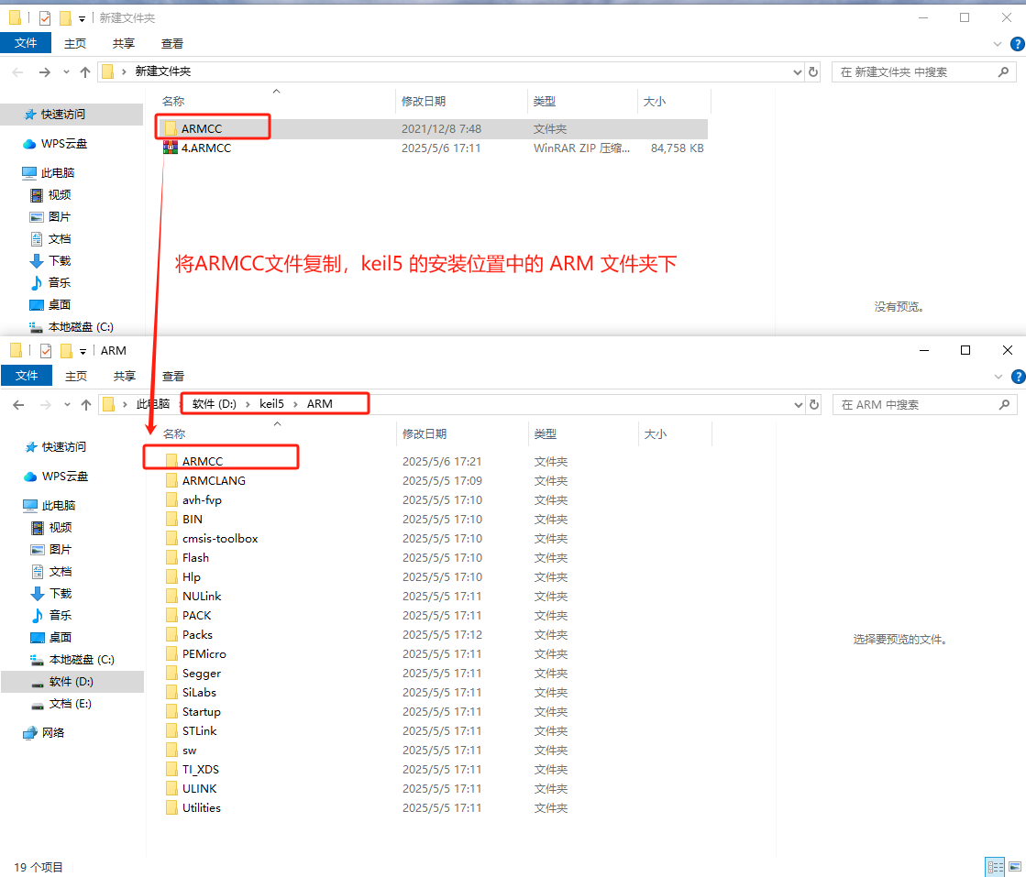Click the folder icon on the quick access toolbar
The image size is (1026, 877).
[16, 16]
